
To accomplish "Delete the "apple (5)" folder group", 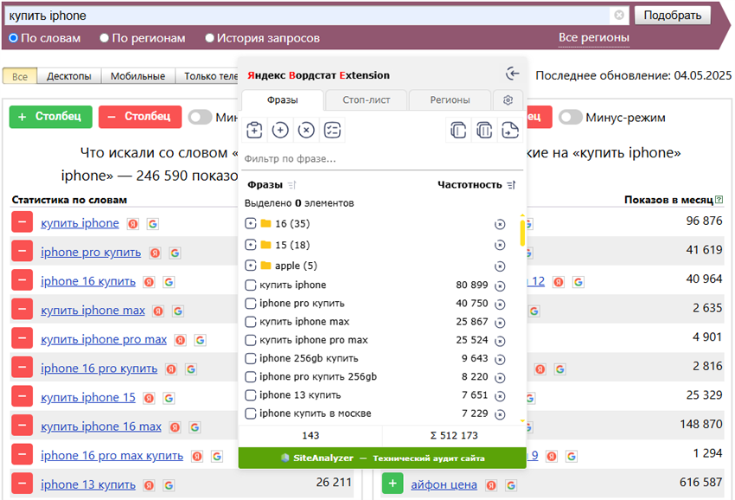I will [500, 266].
